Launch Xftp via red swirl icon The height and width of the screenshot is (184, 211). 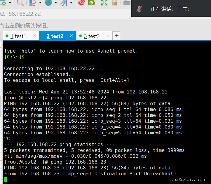[82, 3]
